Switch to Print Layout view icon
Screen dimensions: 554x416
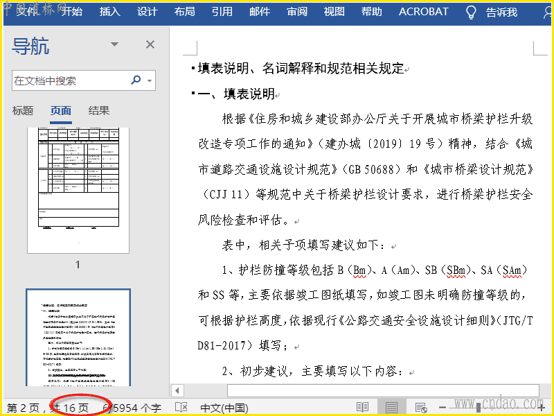pyautogui.click(x=391, y=407)
